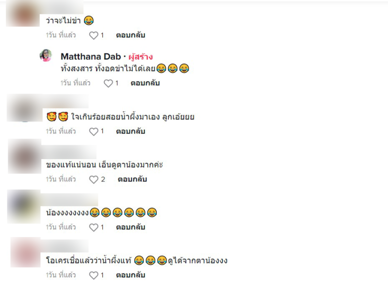The image size is (388, 282).
Task: Open Matthana Dab's profile avatar
Action: coord(46,55)
